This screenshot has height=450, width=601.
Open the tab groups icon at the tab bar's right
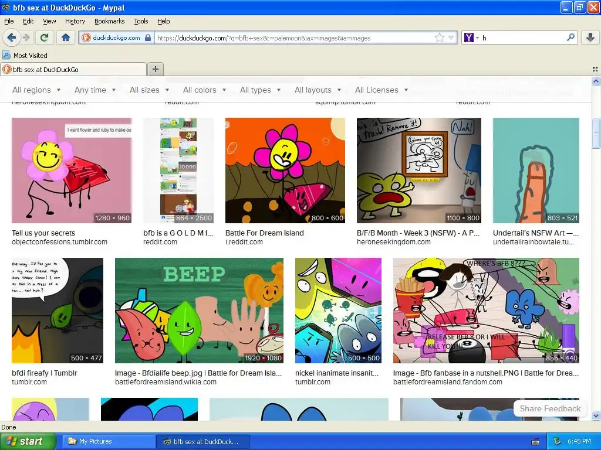click(595, 69)
